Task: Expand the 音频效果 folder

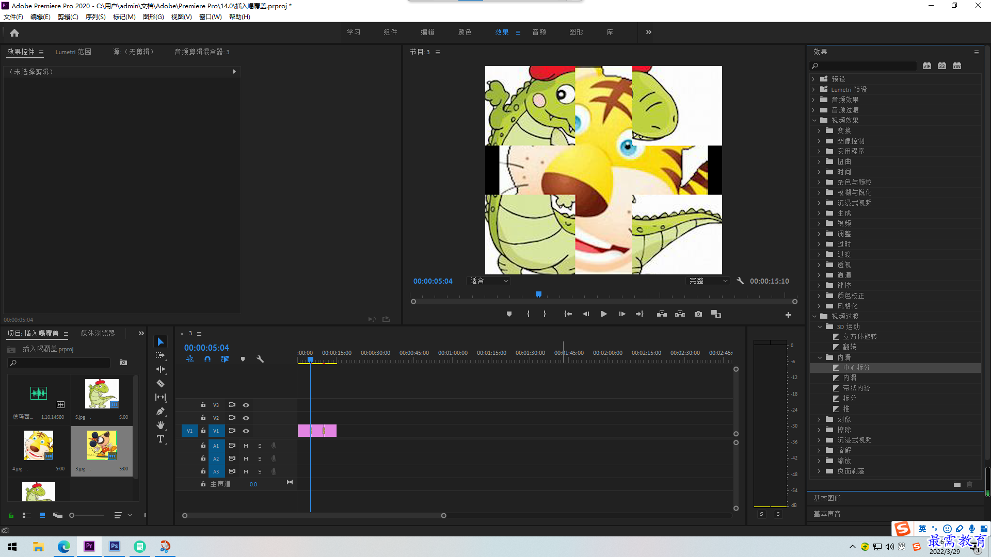Action: [813, 100]
